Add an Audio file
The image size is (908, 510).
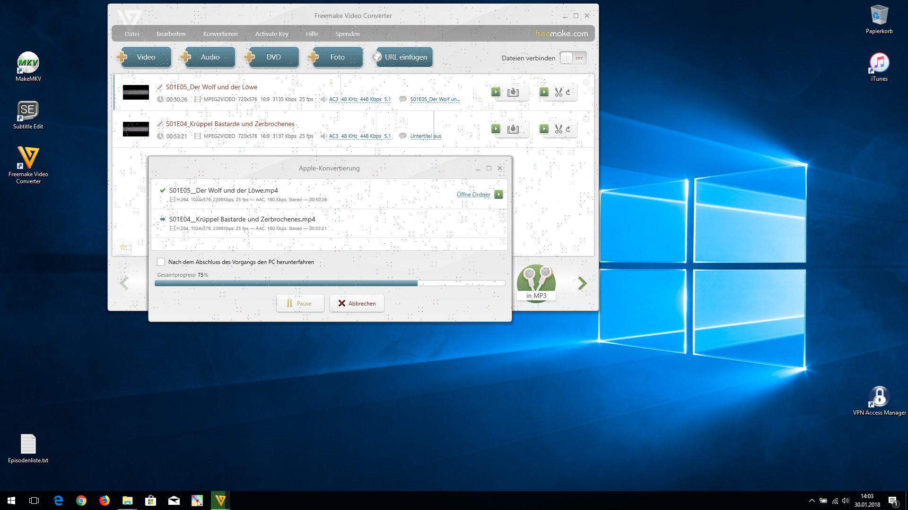coord(208,57)
